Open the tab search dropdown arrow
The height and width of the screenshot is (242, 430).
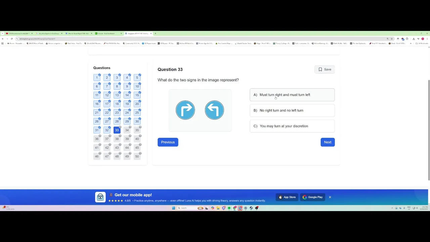2,34
